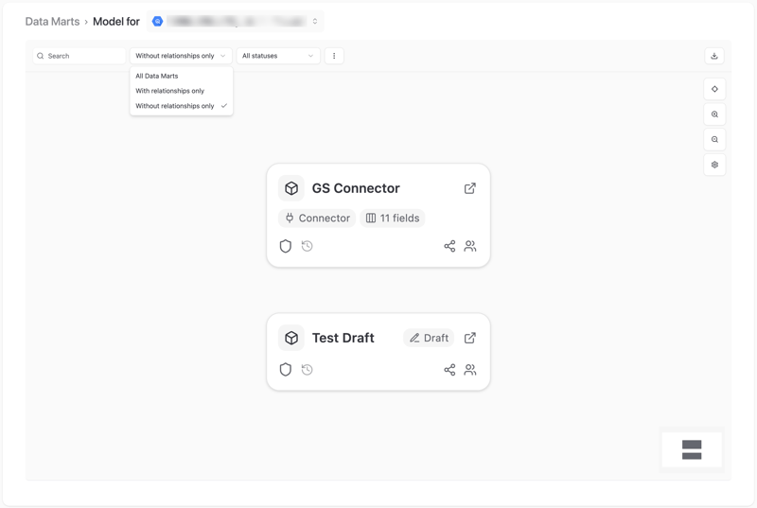Click the history clock icon on Test Draft

click(307, 370)
